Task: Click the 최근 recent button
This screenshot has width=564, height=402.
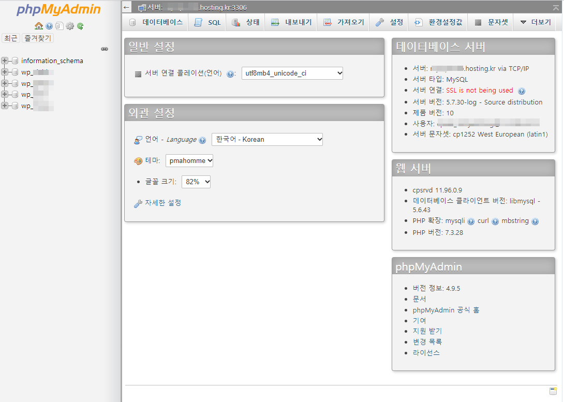Action: pos(11,38)
